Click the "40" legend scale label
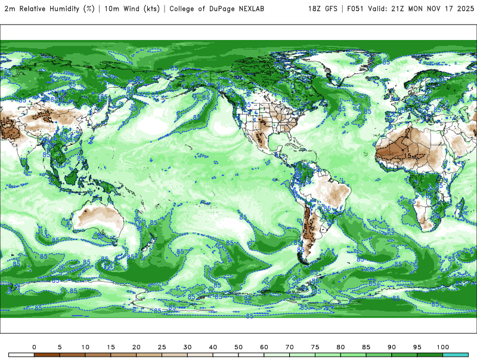Screen dimensions: 477x358 tap(213, 347)
